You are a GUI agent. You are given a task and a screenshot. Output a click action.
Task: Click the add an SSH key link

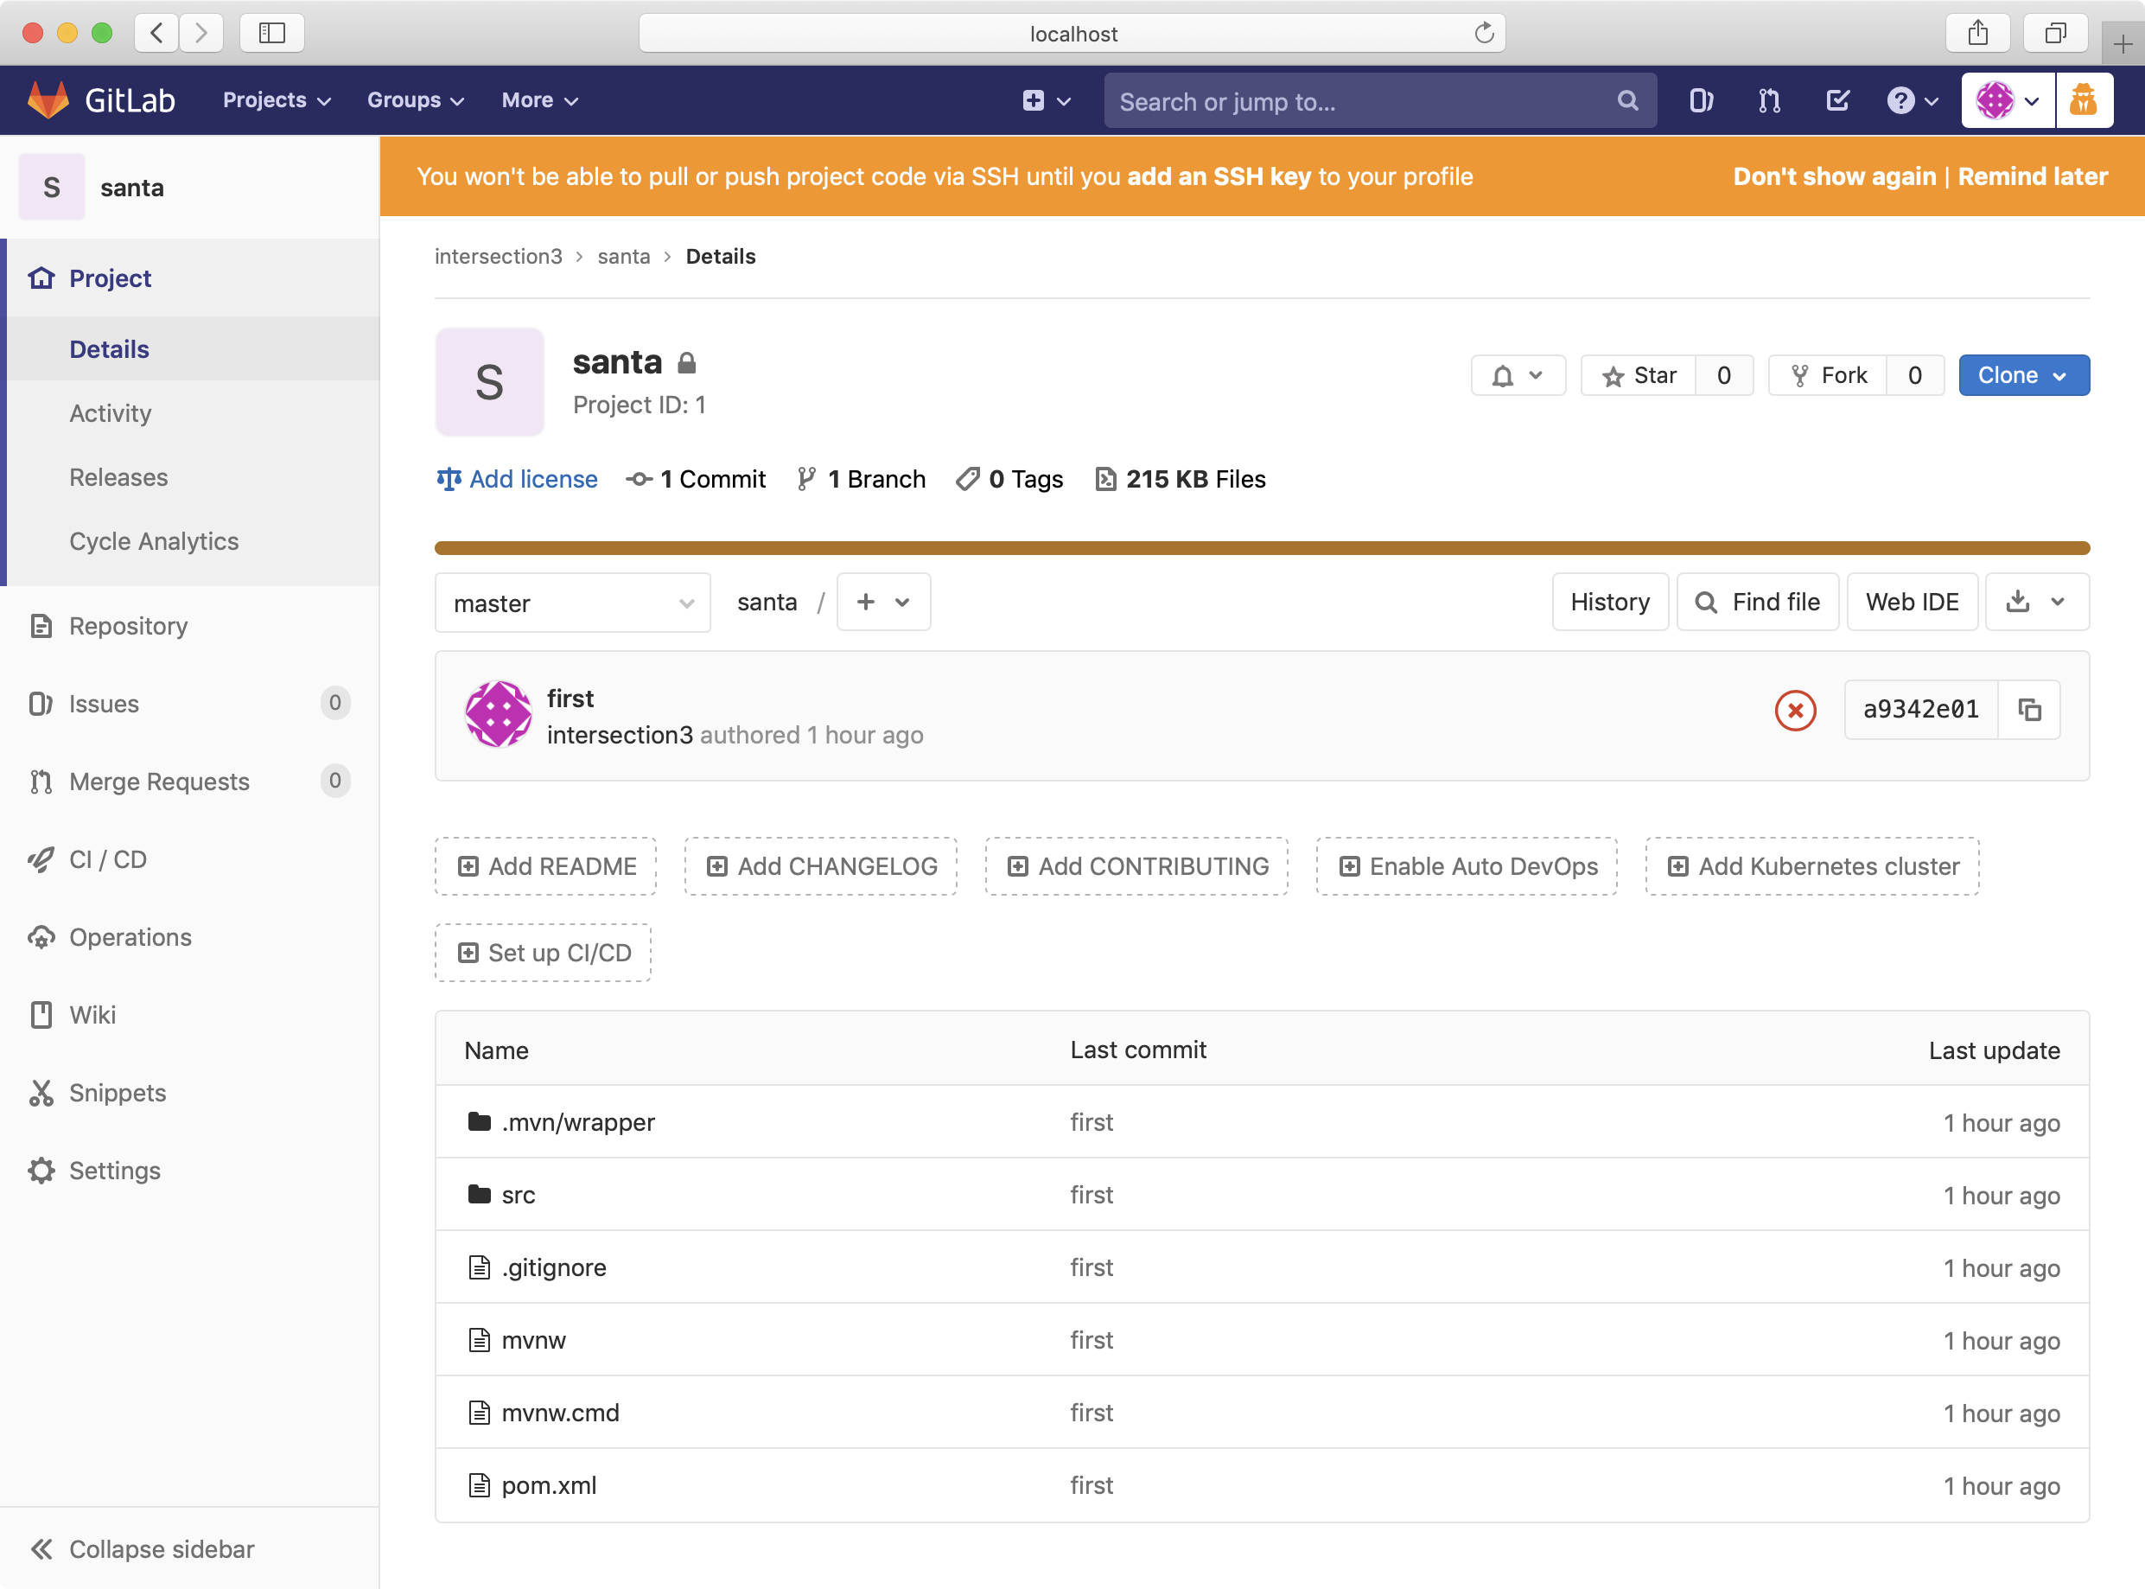(x=1219, y=176)
